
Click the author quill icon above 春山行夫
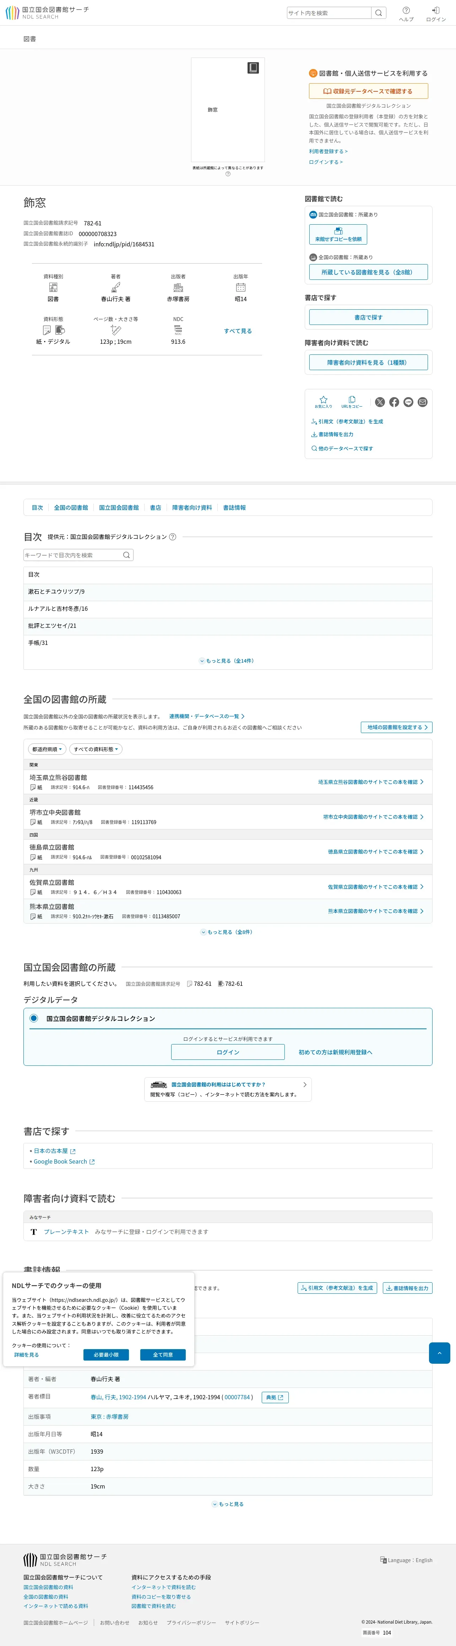tap(115, 288)
